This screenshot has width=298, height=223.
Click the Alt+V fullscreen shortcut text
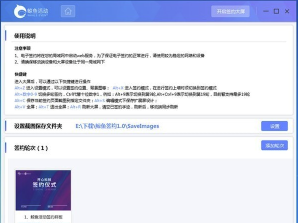[20, 107]
